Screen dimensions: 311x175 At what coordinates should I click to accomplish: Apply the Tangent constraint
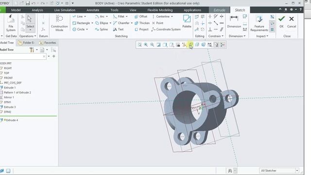(x=216, y=17)
